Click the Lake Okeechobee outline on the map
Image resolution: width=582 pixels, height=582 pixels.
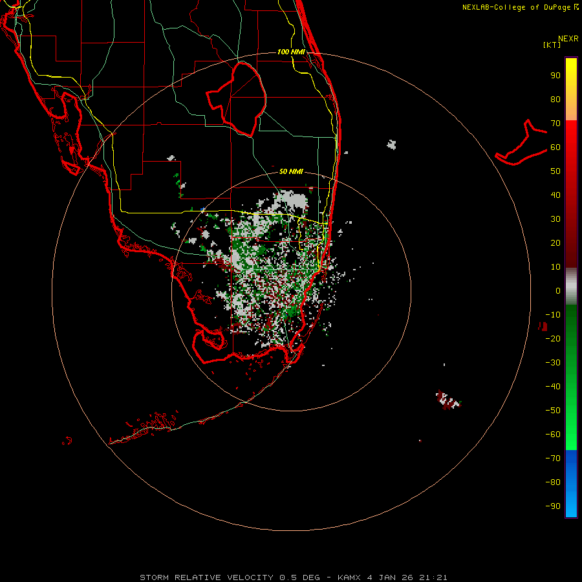point(237,99)
